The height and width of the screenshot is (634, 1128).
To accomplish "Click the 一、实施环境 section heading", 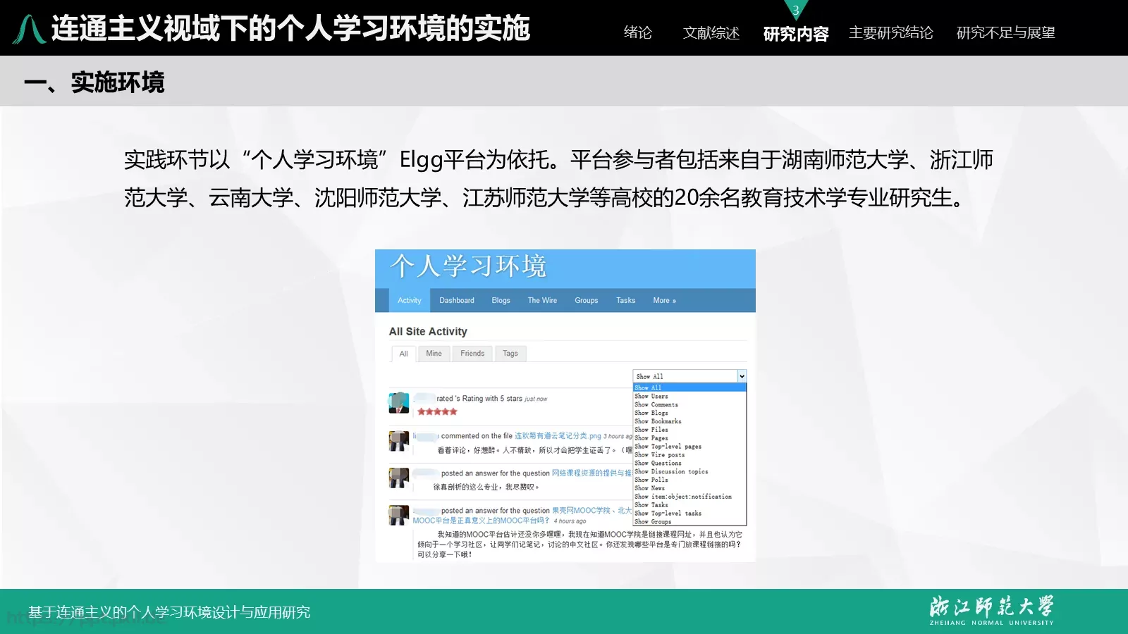I will point(94,82).
